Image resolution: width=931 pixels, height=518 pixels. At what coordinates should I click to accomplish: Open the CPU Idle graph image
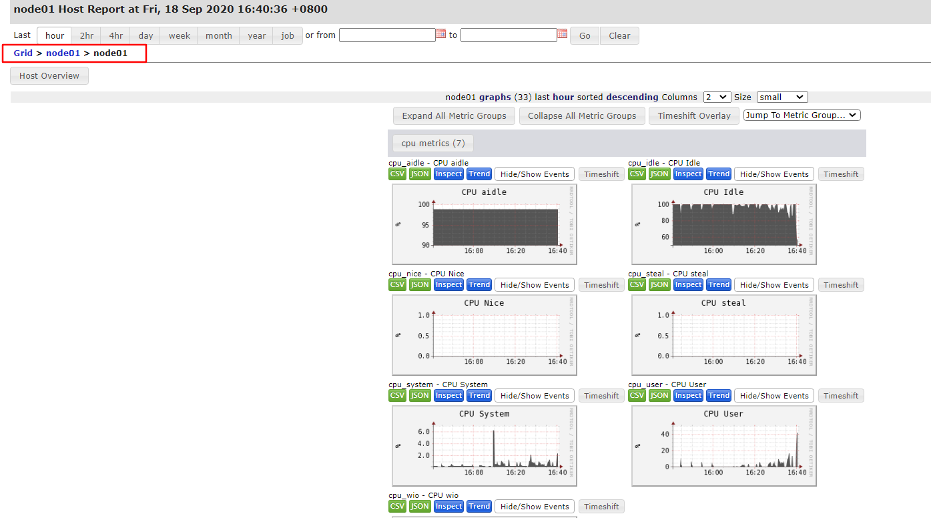pos(724,224)
